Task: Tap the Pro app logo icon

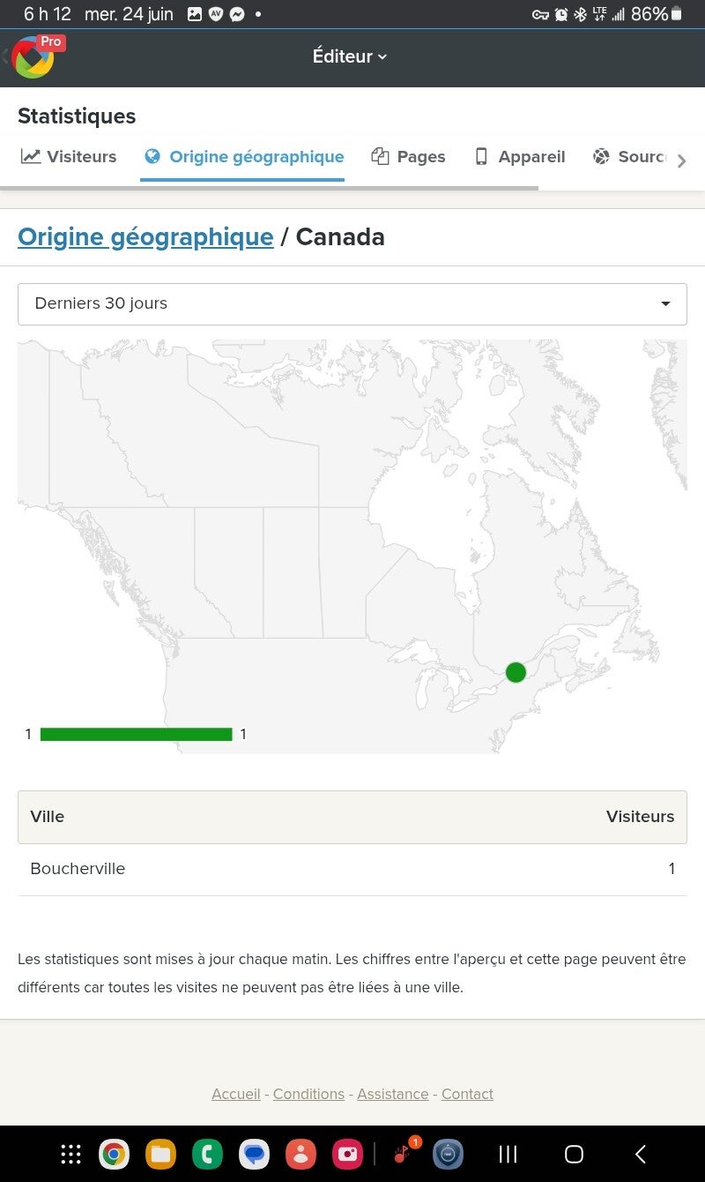Action: pos(35,56)
